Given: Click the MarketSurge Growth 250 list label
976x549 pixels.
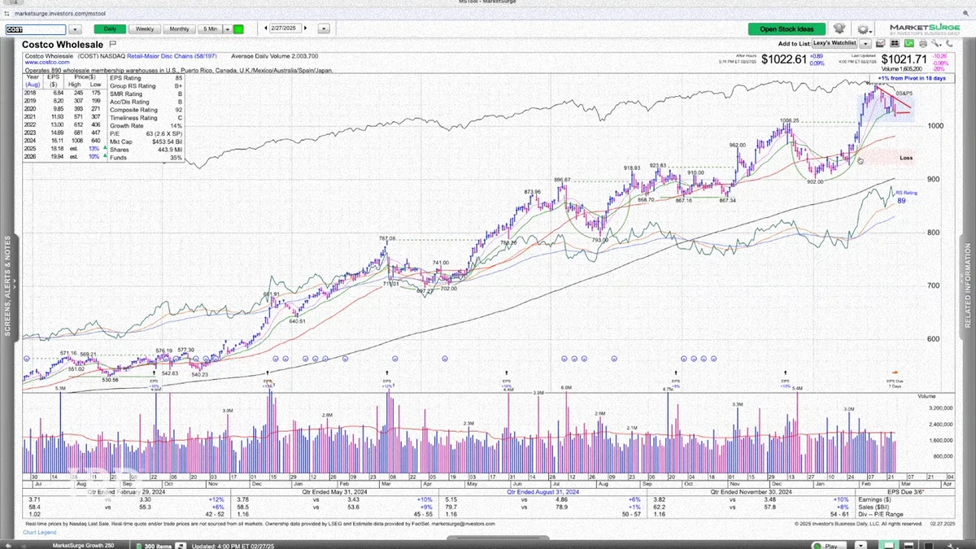Looking at the screenshot, I should 82,545.
